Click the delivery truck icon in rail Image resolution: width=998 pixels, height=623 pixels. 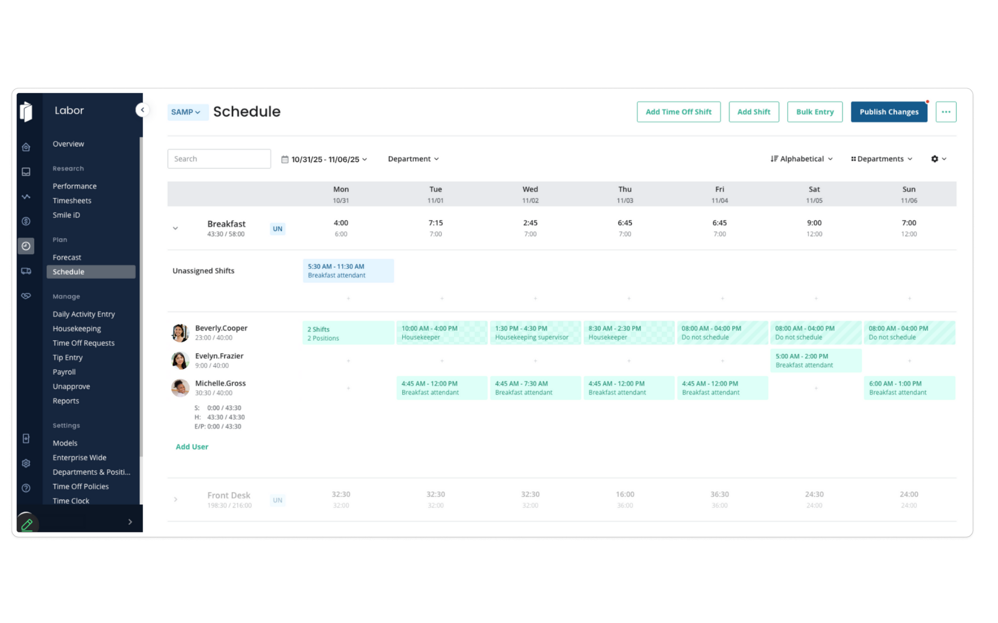26,271
